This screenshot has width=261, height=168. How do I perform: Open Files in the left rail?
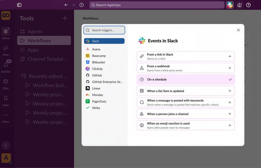tap(5, 84)
